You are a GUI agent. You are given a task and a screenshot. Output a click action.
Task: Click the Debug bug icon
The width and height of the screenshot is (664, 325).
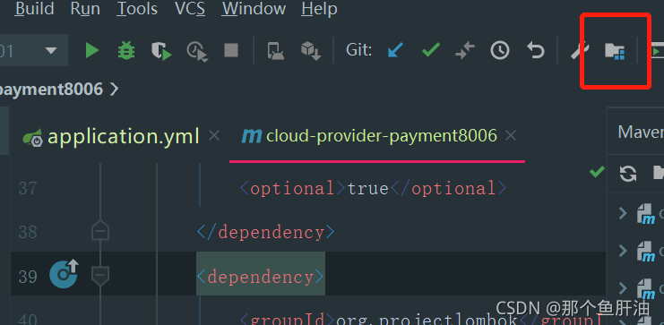(x=126, y=51)
